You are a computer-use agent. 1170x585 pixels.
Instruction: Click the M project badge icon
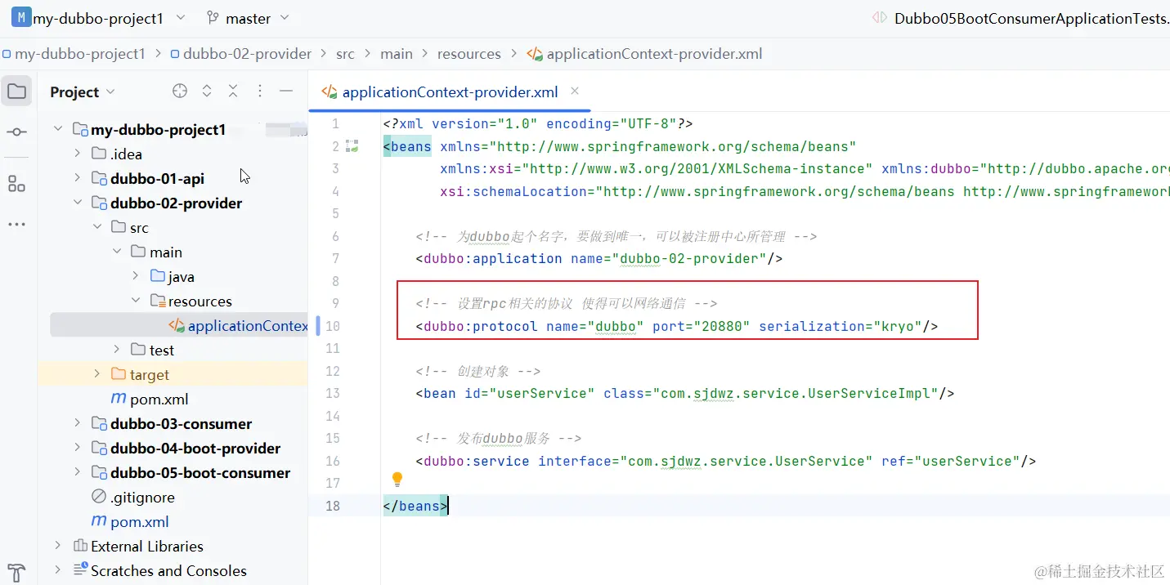(20, 17)
